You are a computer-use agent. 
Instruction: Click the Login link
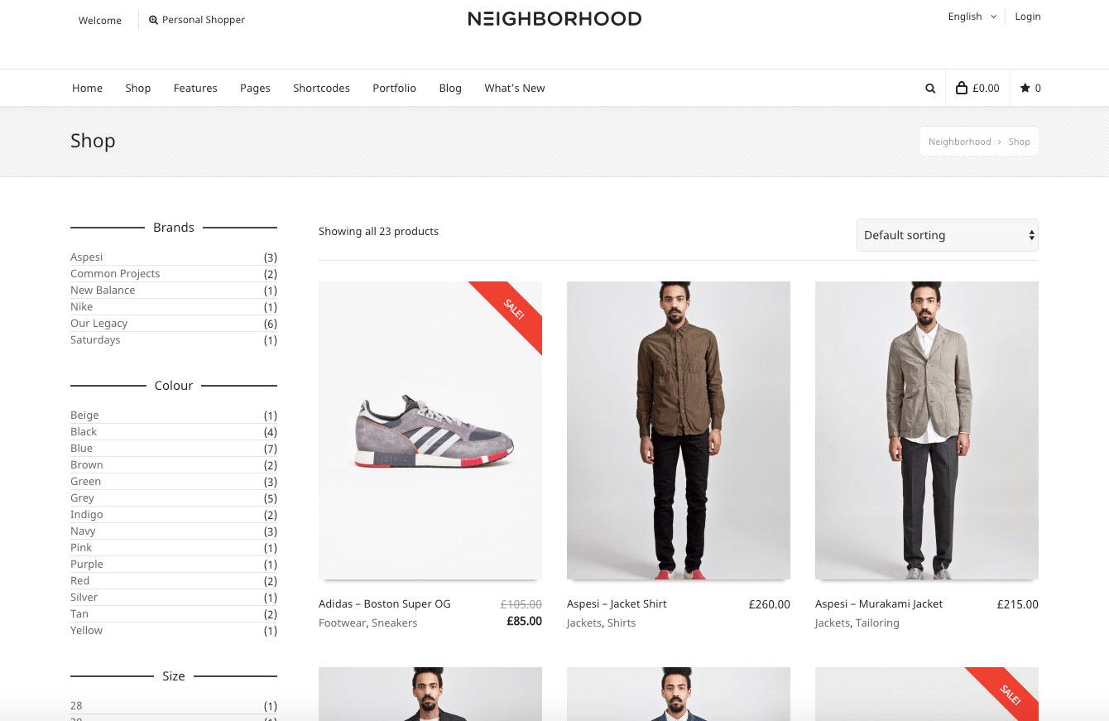(x=1028, y=17)
